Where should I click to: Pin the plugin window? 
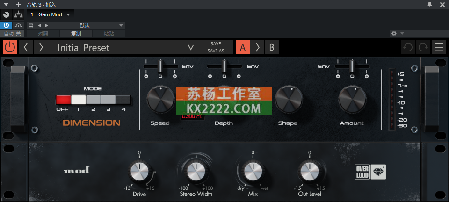pyautogui.click(x=430, y=5)
